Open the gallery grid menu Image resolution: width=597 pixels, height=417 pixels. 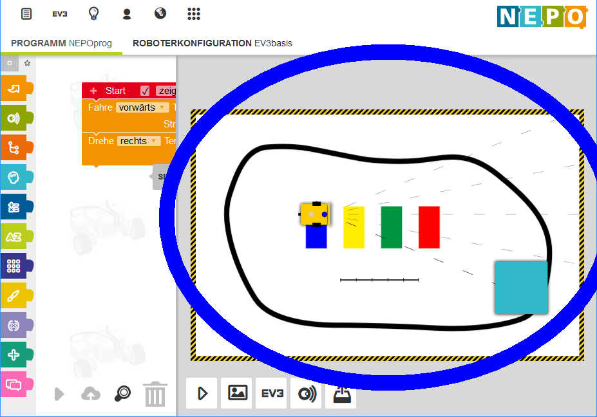(x=194, y=14)
